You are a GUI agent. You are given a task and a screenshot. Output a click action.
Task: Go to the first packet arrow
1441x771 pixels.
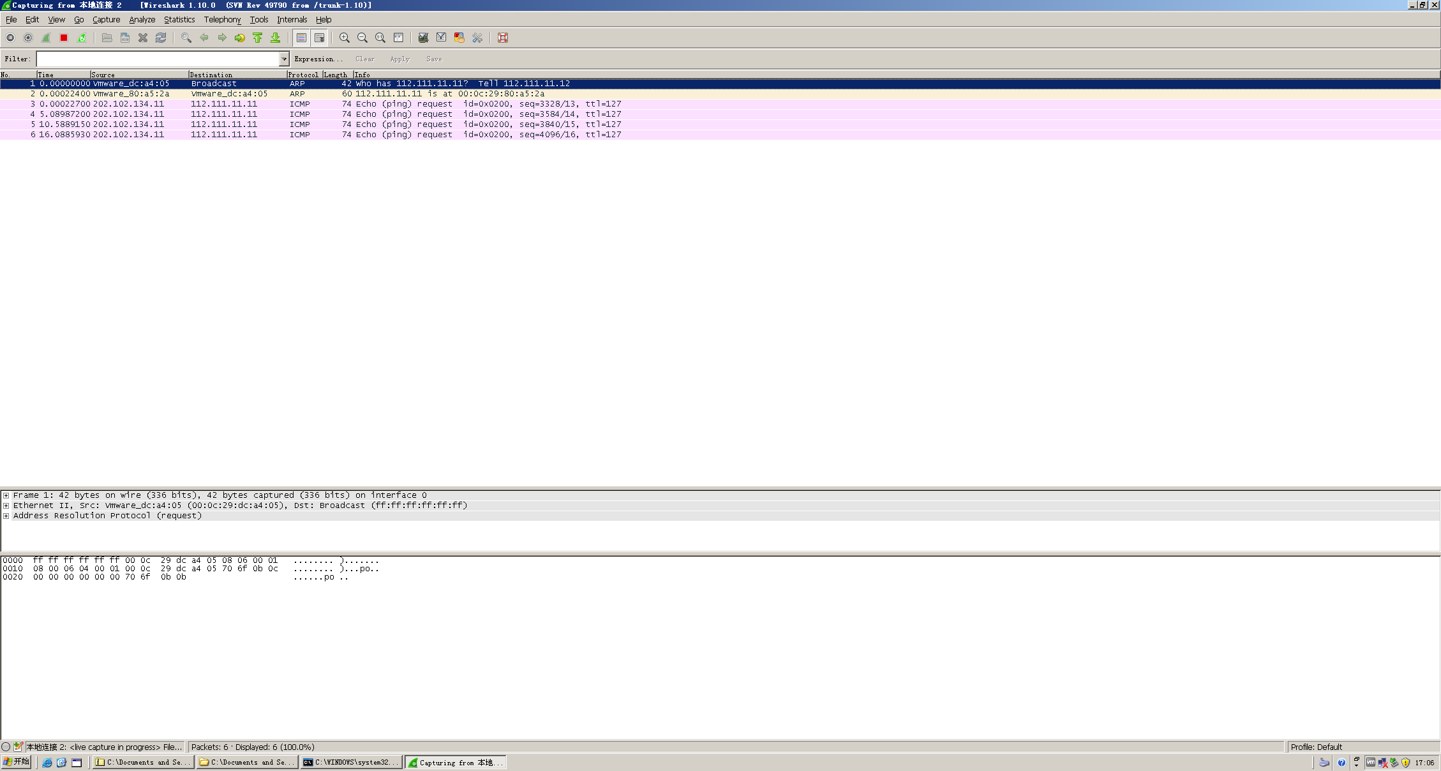tap(258, 38)
